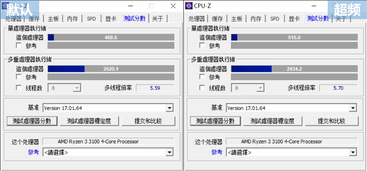Click the single-thread reference bar in left window
The image size is (367, 171).
pyautogui.click(x=111, y=45)
